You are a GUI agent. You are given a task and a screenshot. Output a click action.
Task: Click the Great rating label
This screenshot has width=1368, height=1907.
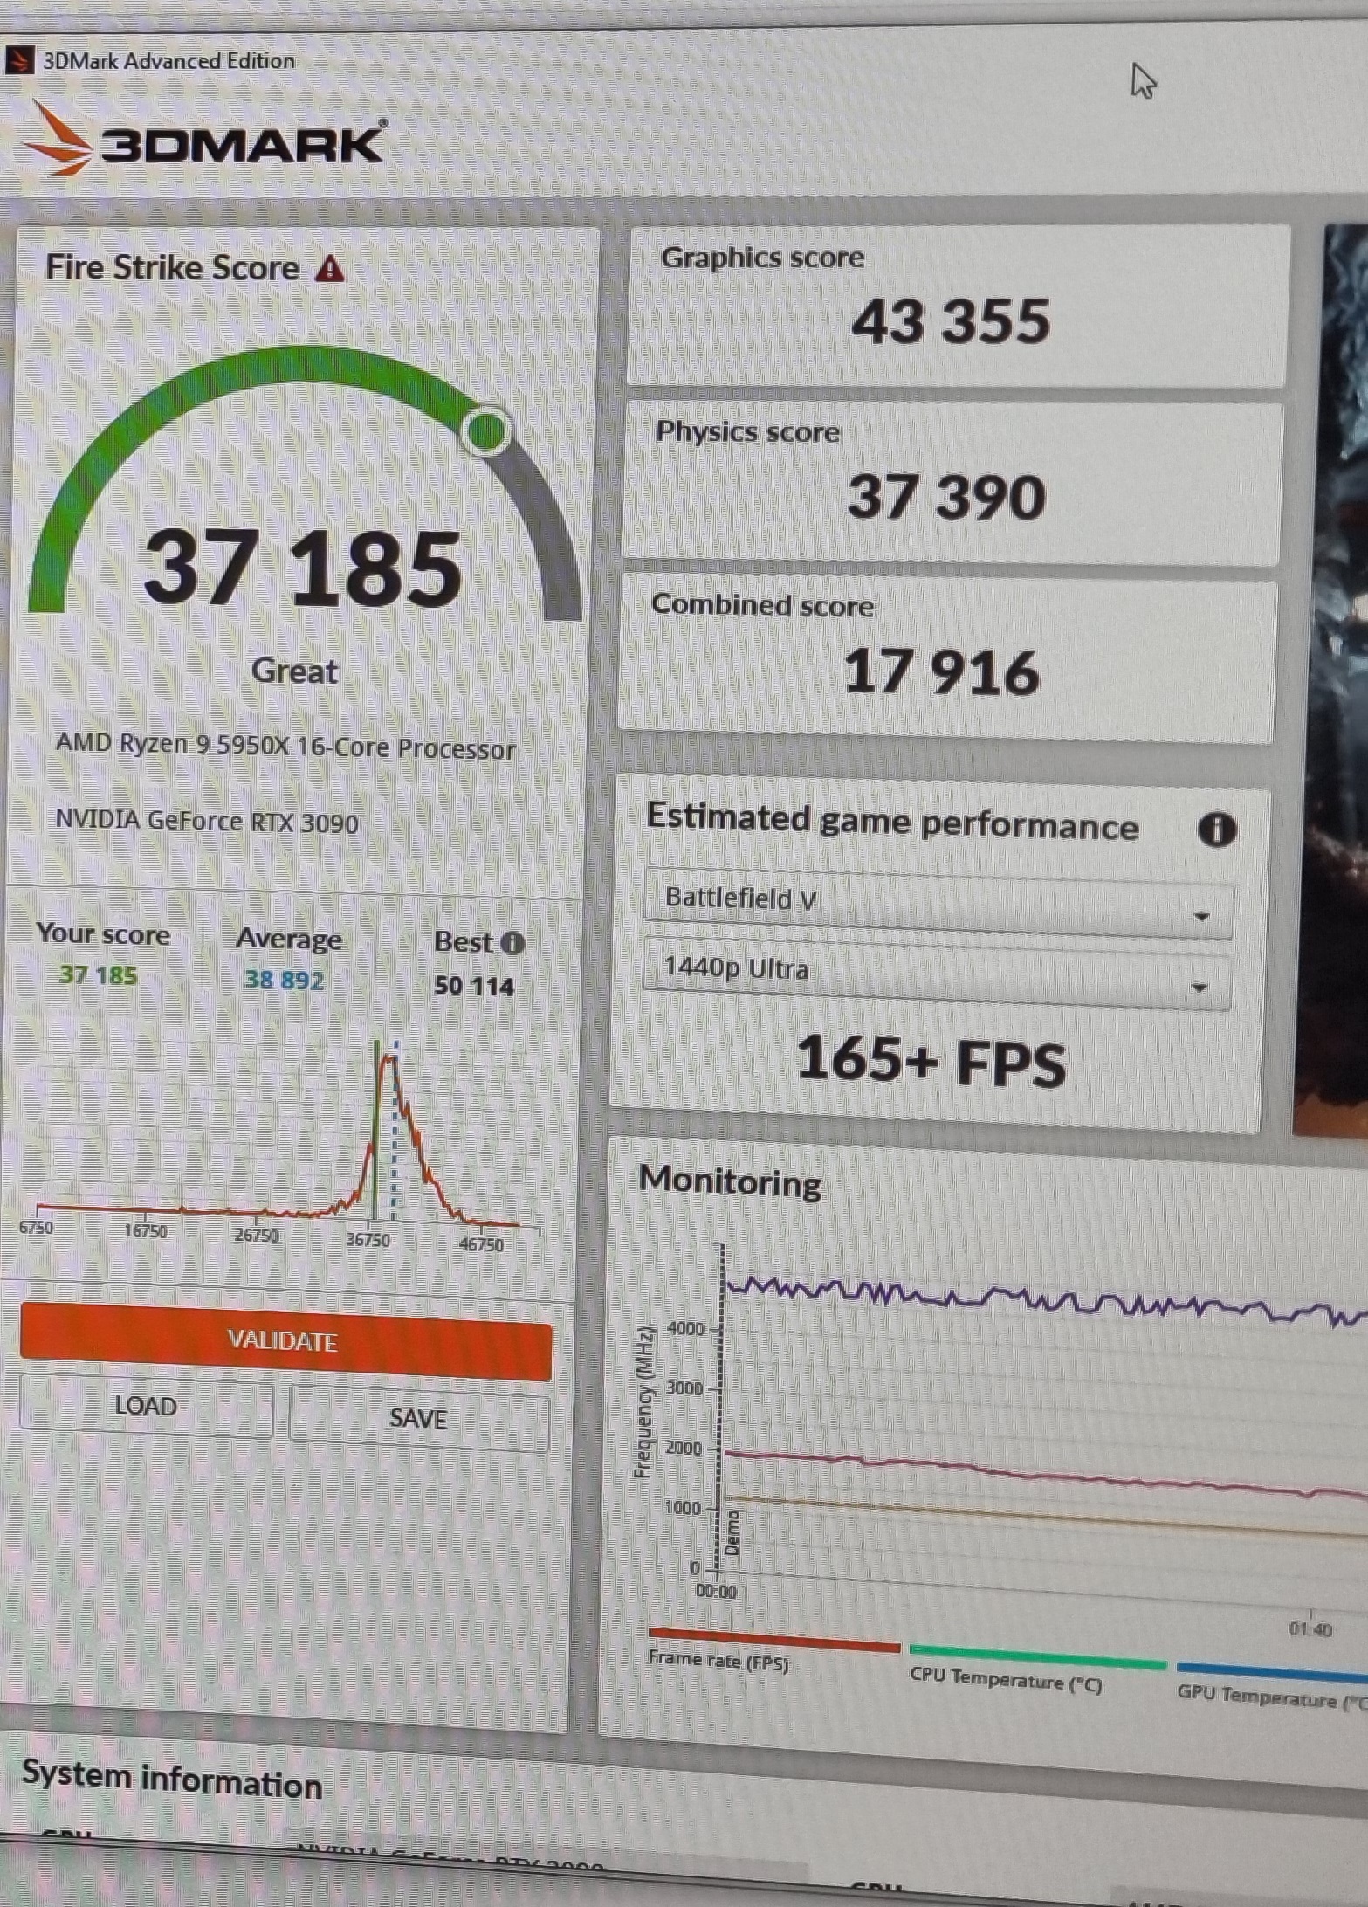(294, 671)
